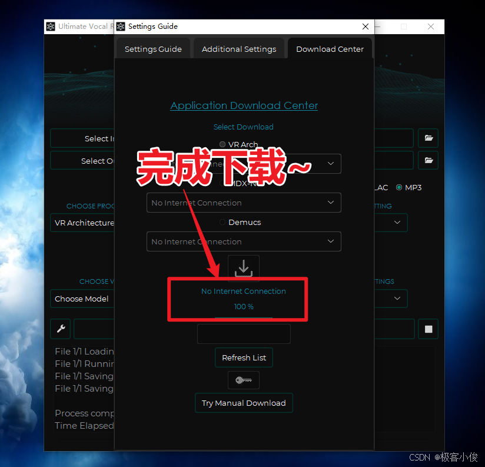Click the Settings Guide window title icon
The width and height of the screenshot is (485, 467).
121,27
